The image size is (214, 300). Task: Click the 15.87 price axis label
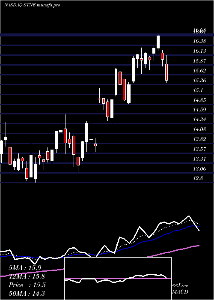[x=199, y=61]
